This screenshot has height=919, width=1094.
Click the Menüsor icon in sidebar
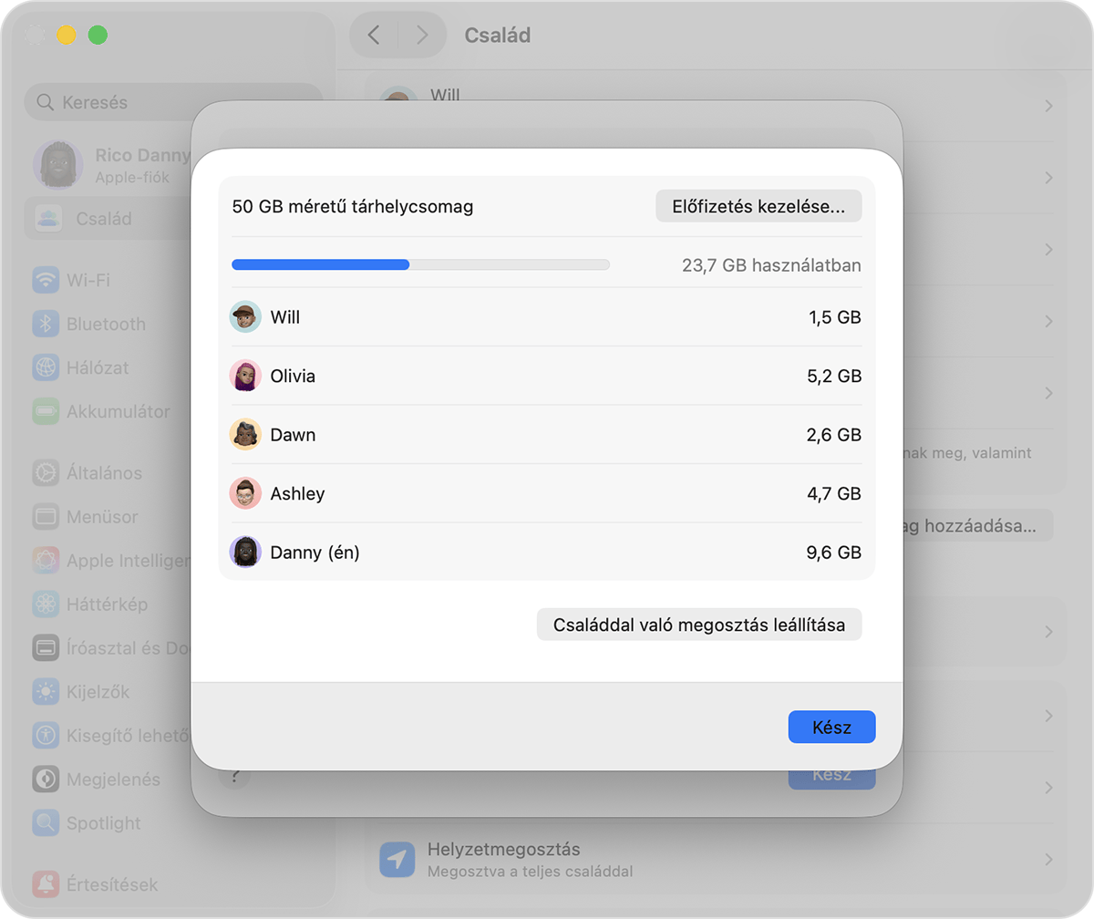point(46,517)
